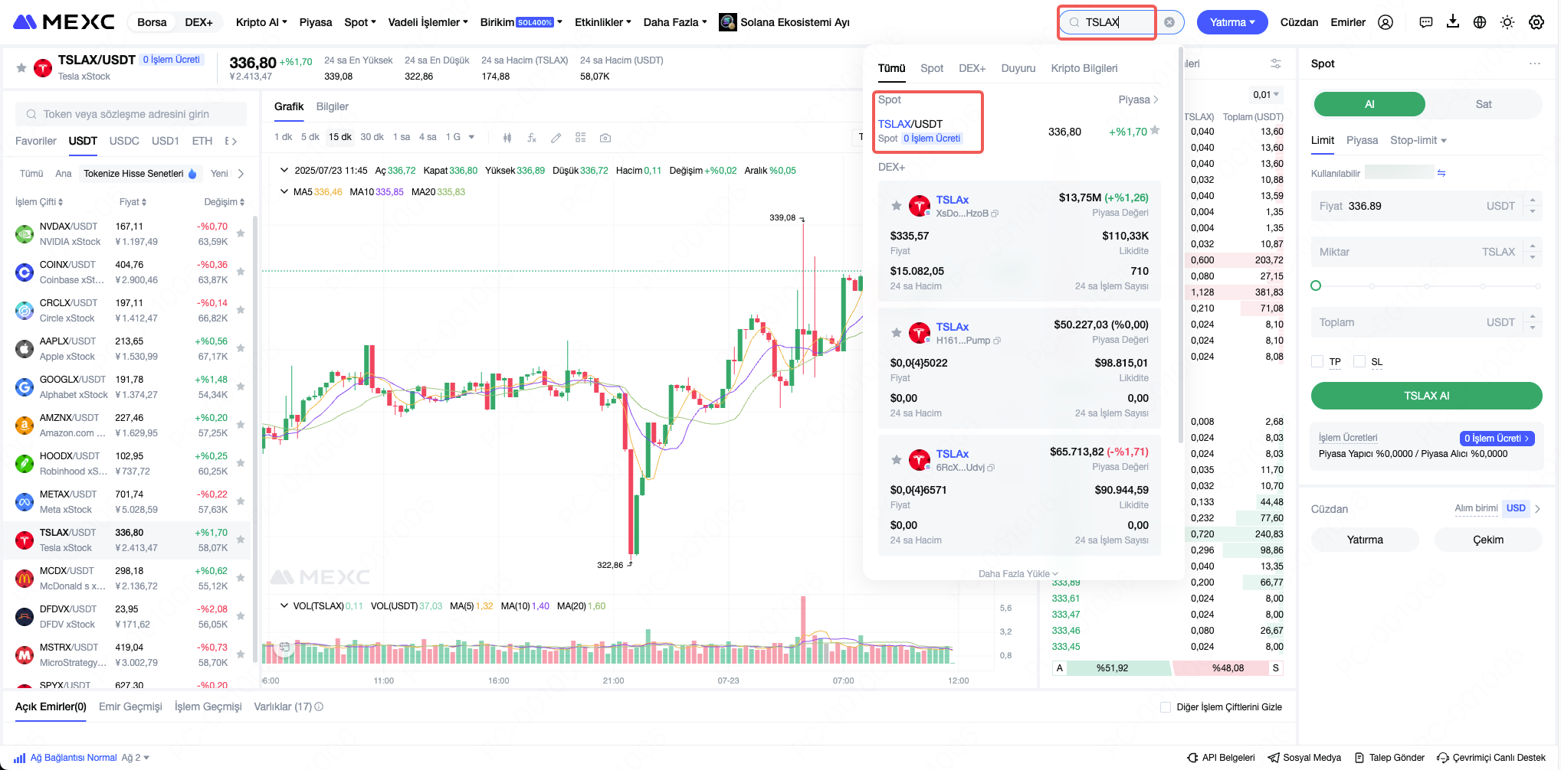Screen dimensions: 1561x770
Task: Toggle the light/dark theme sun icon
Action: click(x=1507, y=22)
